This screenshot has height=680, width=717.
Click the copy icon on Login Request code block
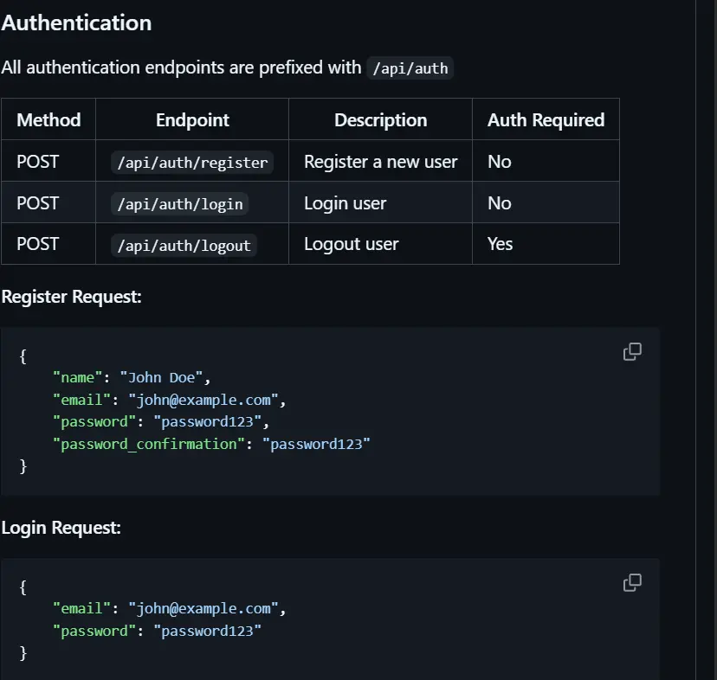pyautogui.click(x=631, y=582)
